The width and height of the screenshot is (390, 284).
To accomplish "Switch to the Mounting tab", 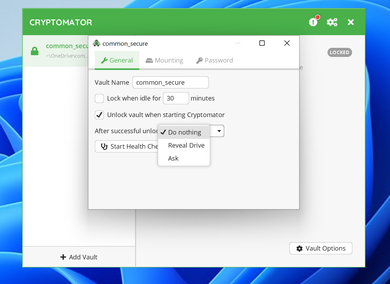I will pos(164,60).
